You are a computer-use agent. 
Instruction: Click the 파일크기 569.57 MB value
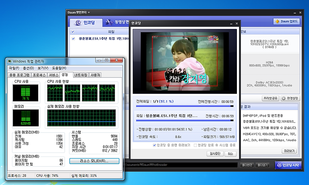(x=227, y=137)
